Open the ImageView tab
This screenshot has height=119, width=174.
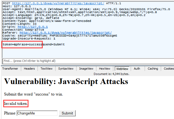pyautogui.click(x=86, y=69)
